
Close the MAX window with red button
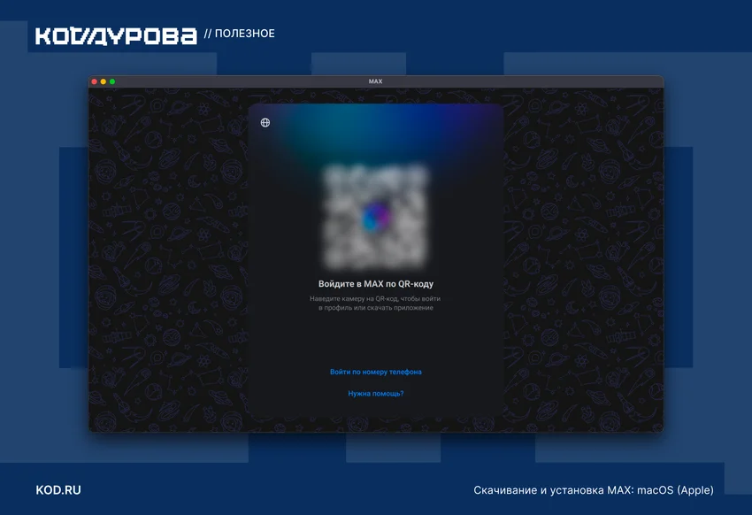(95, 81)
